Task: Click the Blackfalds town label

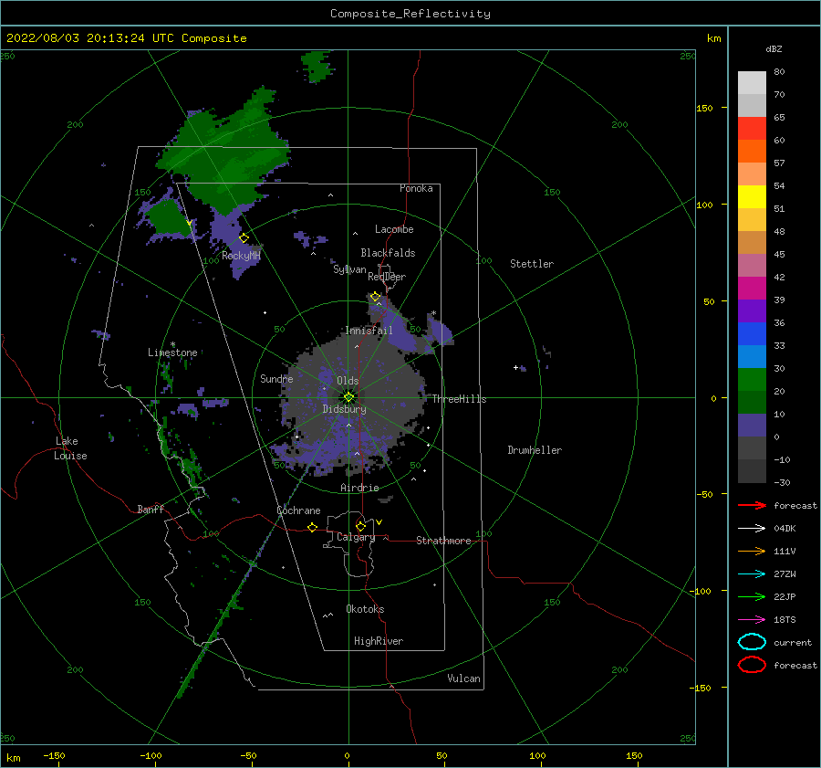Action: (x=388, y=253)
